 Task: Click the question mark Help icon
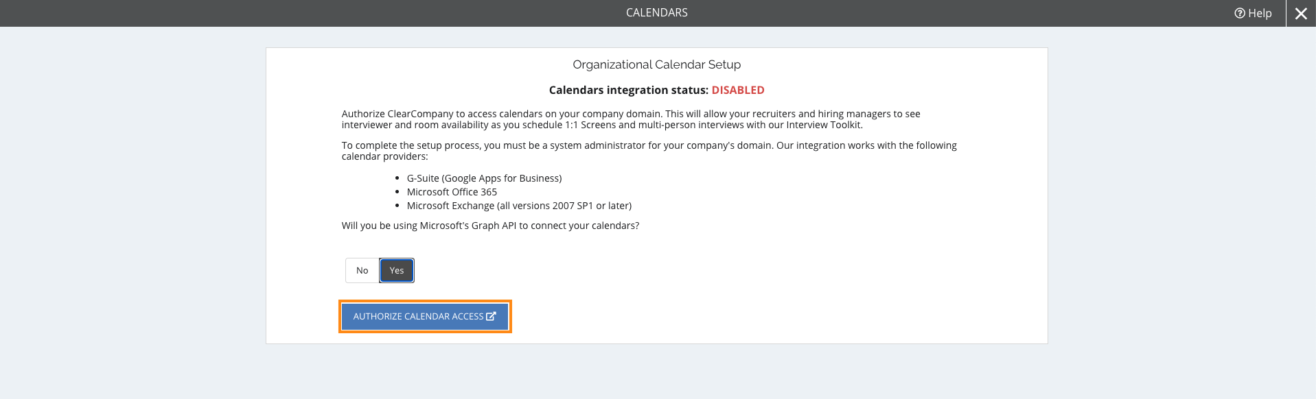coord(1240,13)
